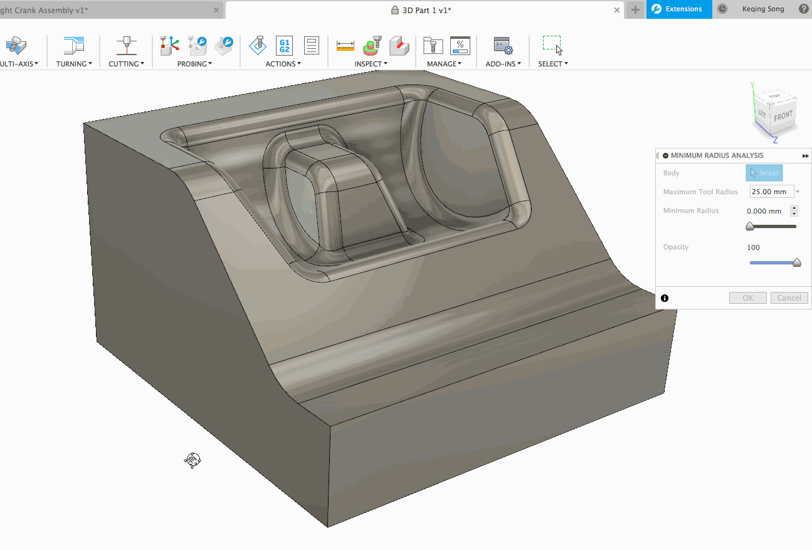The image size is (812, 550).
Task: Click the Maximum Tool Radius input field
Action: click(x=771, y=192)
